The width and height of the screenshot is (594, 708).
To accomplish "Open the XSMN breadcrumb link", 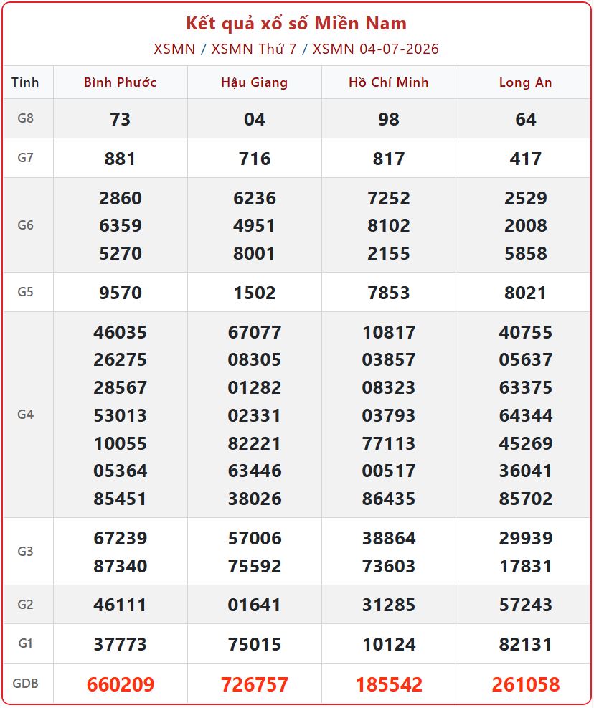I will pos(174,49).
